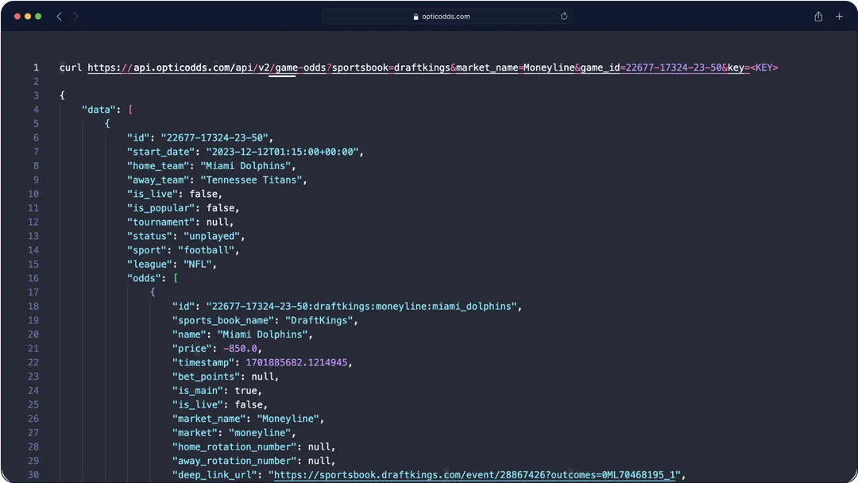Click the word curl on line 1
858x483 pixels.
(71, 68)
